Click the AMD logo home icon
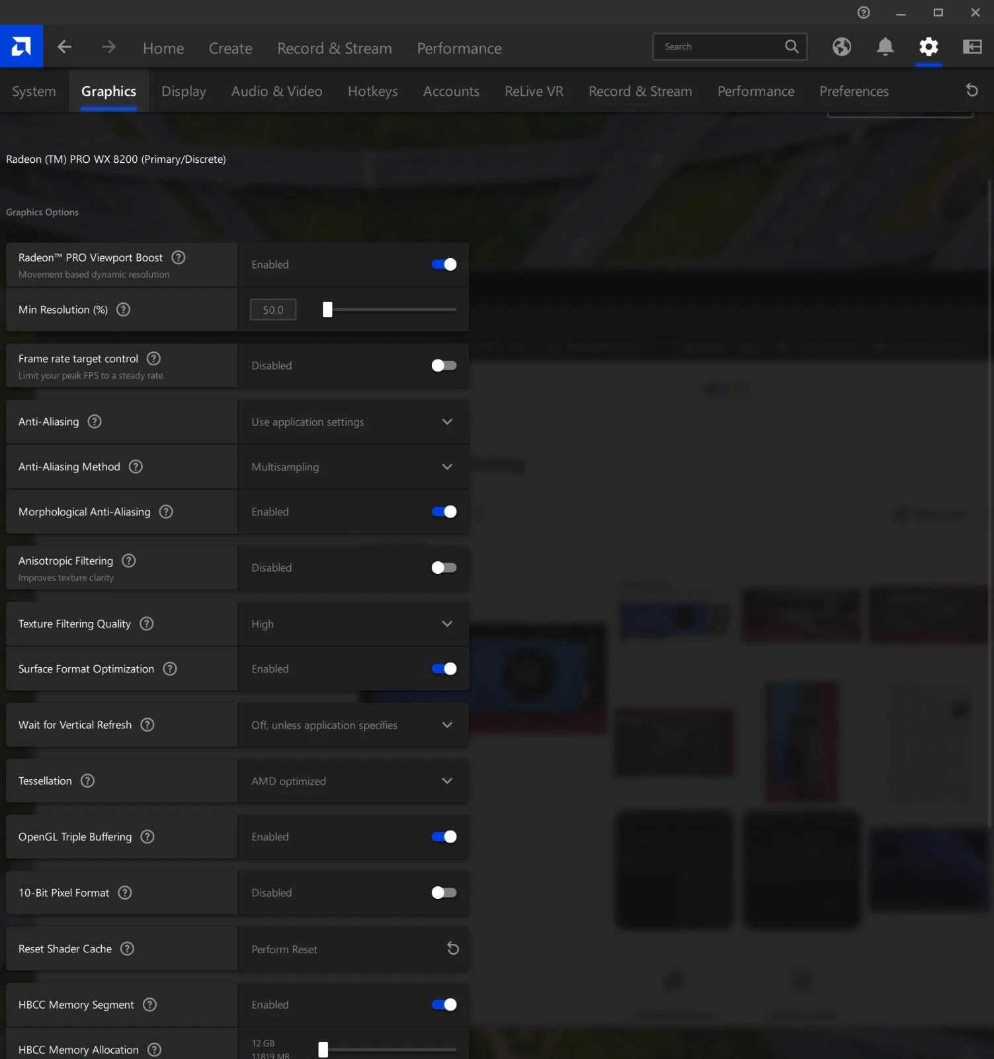Viewport: 994px width, 1059px height. click(x=21, y=46)
